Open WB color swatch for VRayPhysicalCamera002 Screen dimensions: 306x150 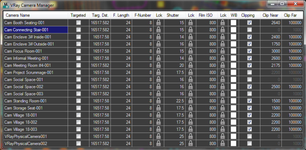pos(233,144)
